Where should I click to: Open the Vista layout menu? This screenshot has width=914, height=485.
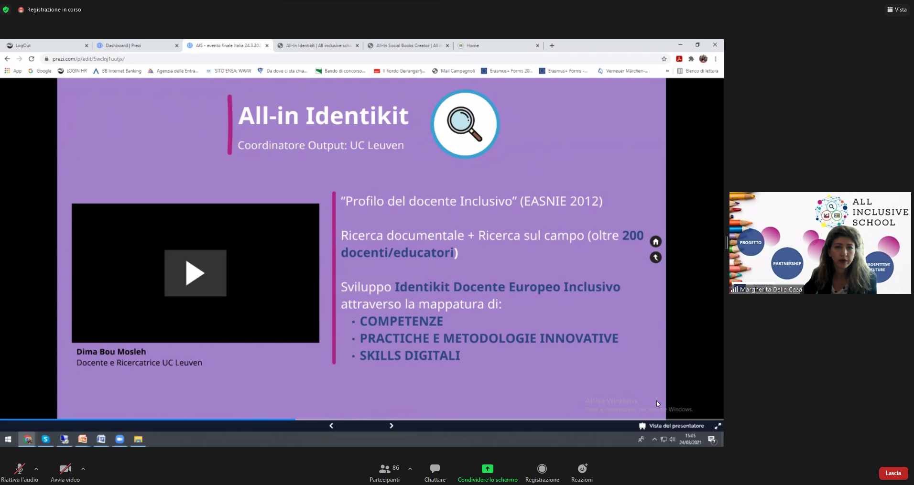click(897, 10)
